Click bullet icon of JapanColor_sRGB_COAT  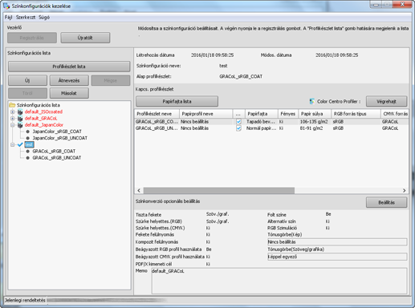point(27,132)
